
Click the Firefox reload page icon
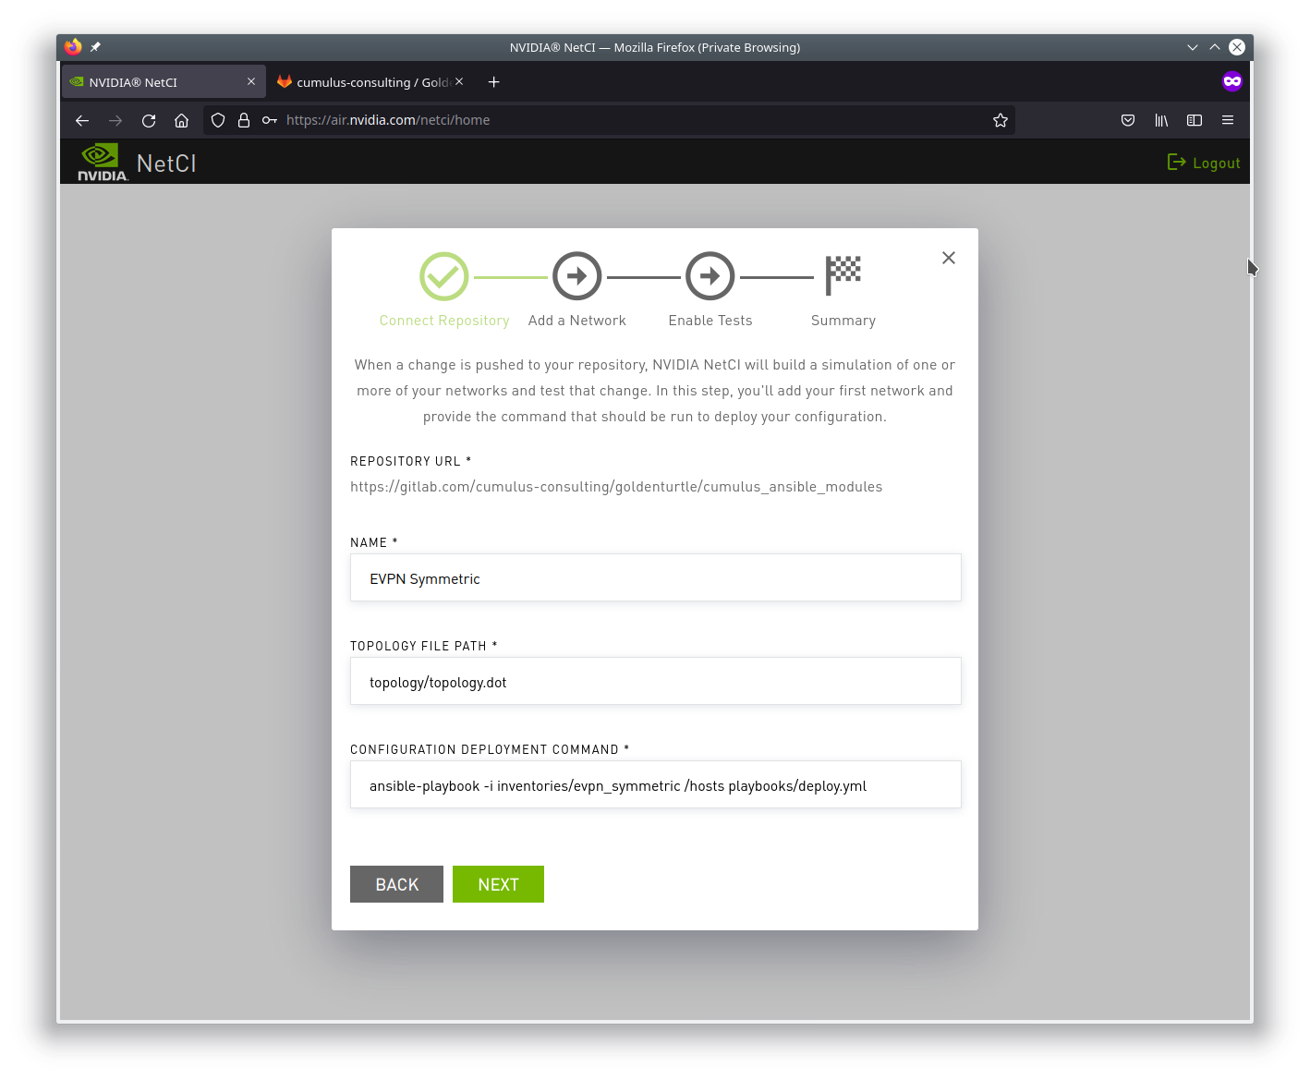click(149, 120)
